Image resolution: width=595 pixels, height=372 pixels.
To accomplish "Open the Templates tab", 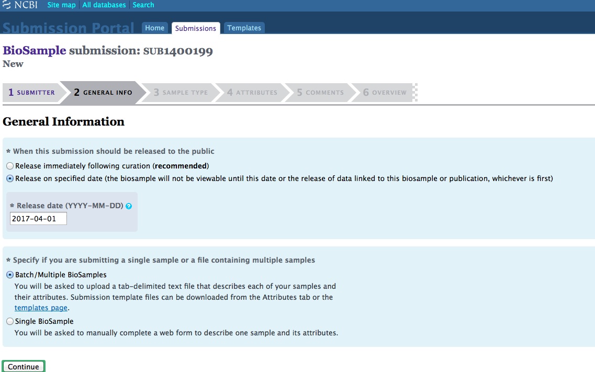I will pyautogui.click(x=244, y=28).
